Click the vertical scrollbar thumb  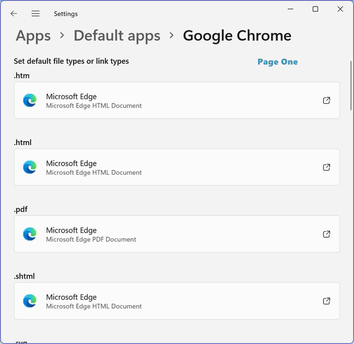coord(351,86)
